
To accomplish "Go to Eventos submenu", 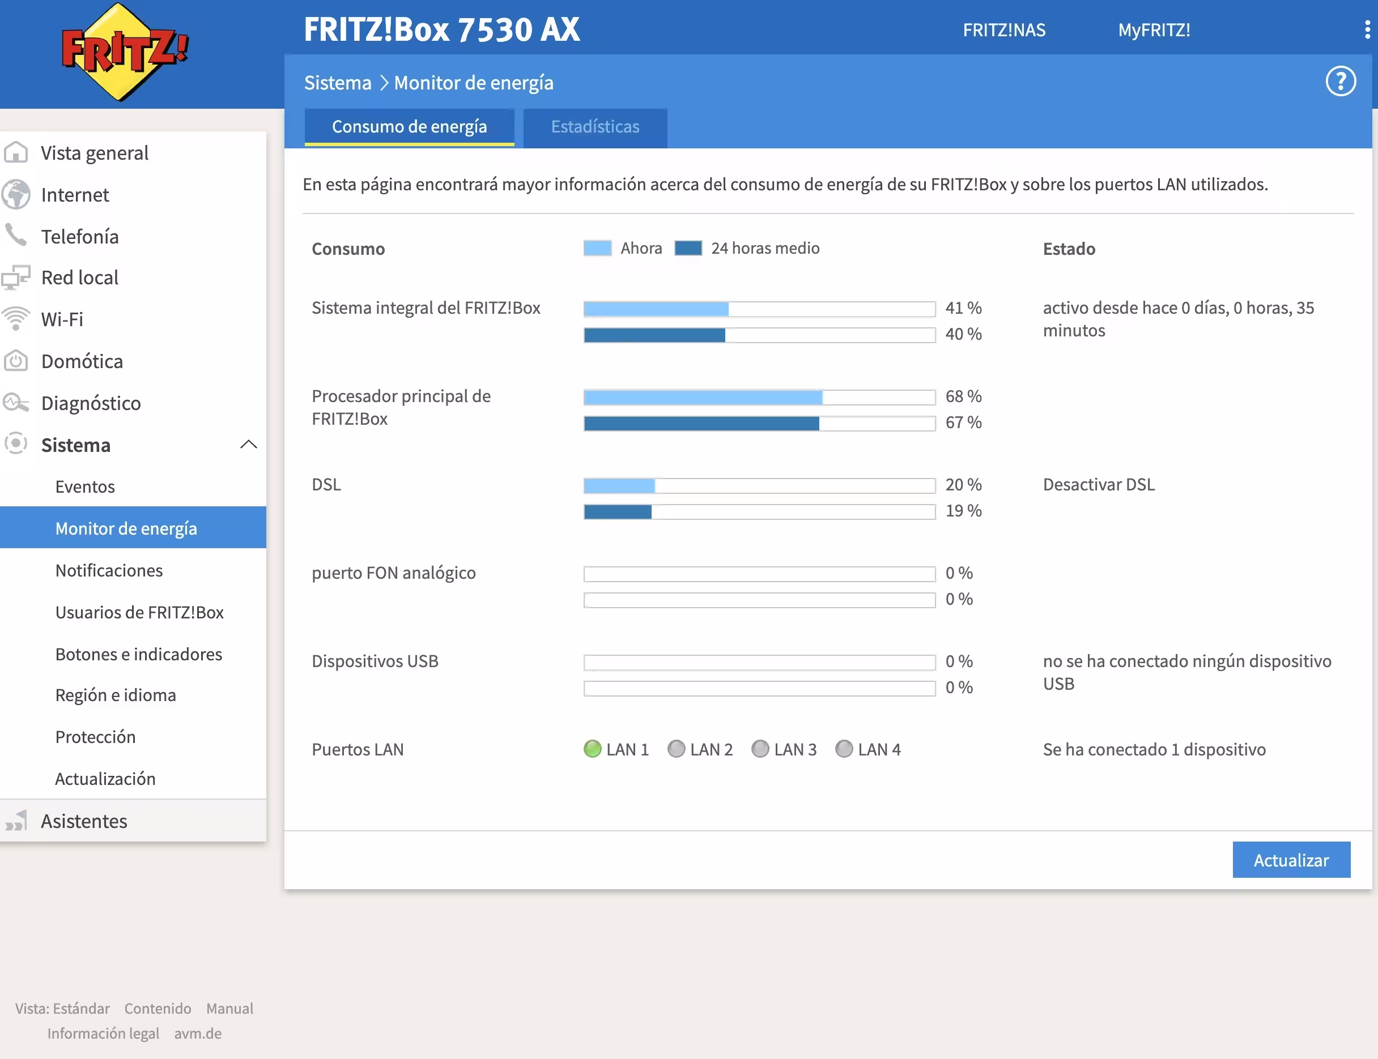I will [133, 486].
